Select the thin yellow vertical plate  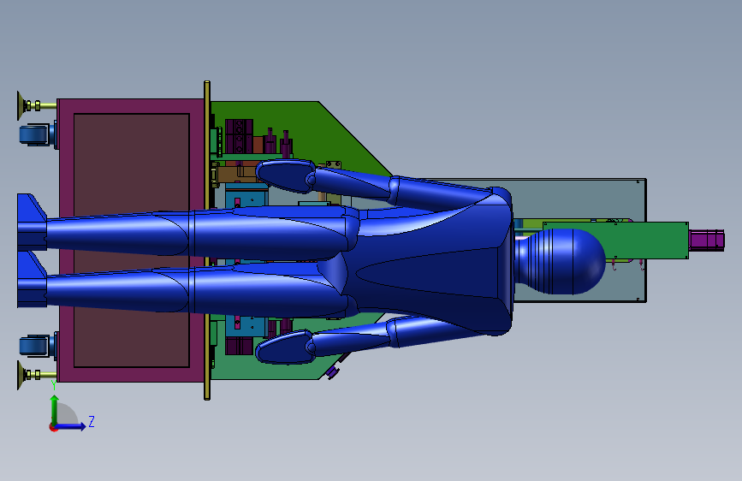coord(207,240)
